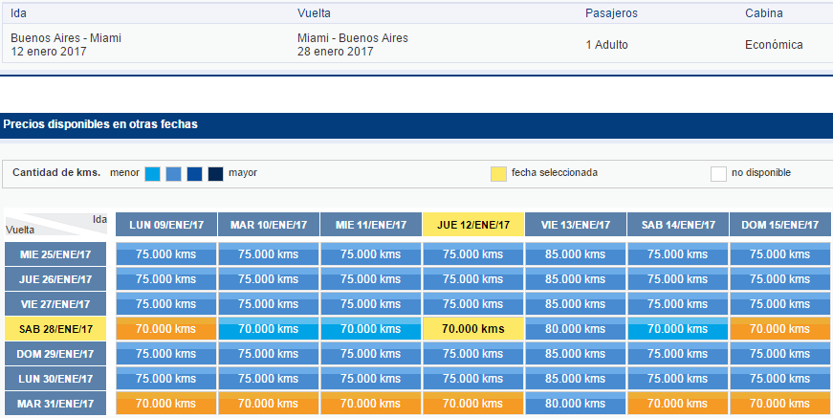Click the darkest navy legend swatch
The image size is (833, 418).
coord(216,174)
